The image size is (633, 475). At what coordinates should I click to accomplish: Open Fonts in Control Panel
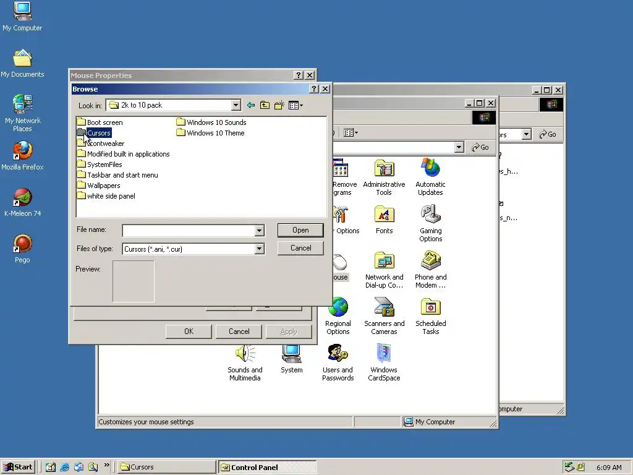pos(384,220)
